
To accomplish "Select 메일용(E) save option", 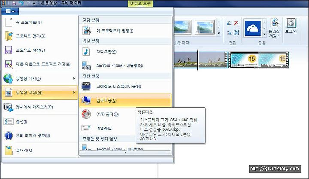I will [x=108, y=128].
